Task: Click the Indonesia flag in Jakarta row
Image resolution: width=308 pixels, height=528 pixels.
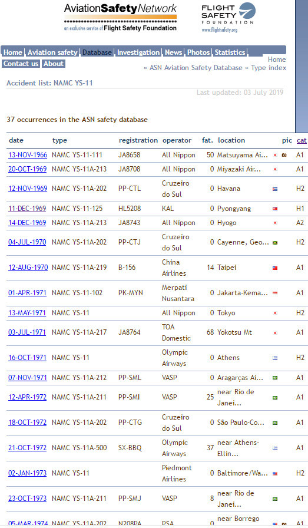Action: tap(275, 293)
